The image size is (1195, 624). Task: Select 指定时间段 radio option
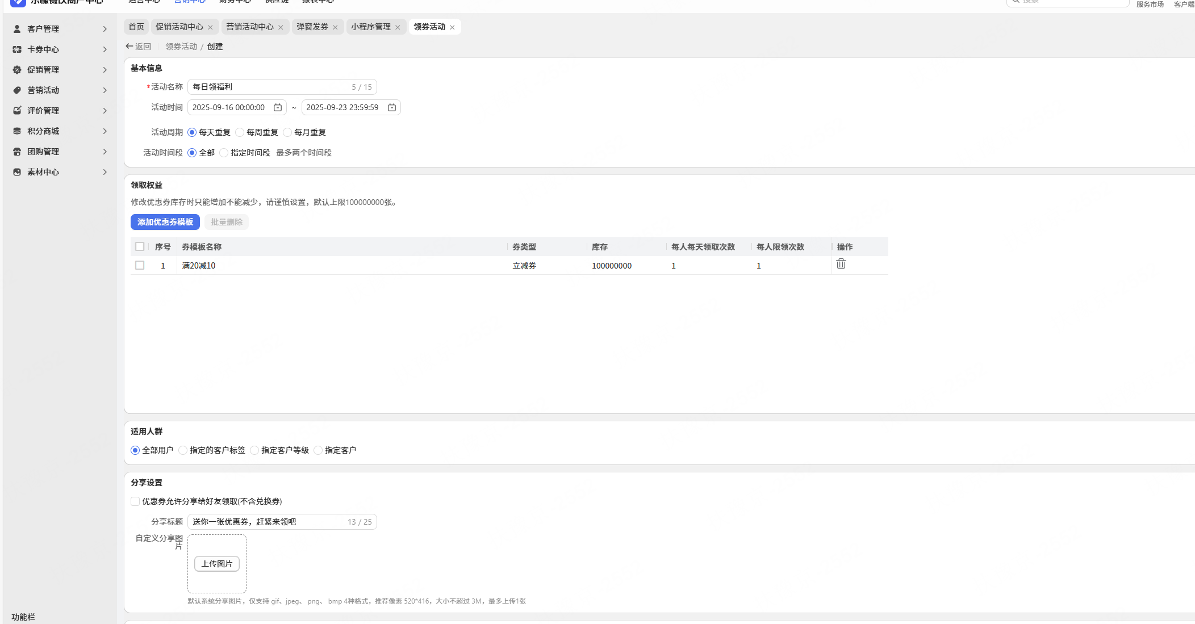[x=224, y=153]
